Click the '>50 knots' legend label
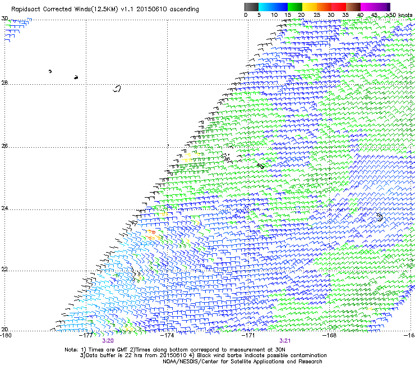 coord(399,15)
